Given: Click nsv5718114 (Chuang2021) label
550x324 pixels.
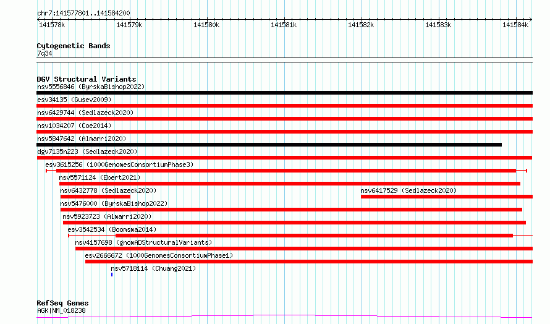Looking at the screenshot, I should coord(153,268).
